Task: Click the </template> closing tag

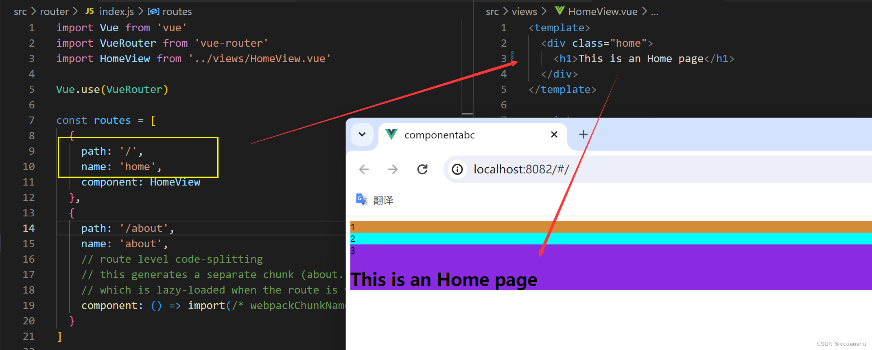Action: pyautogui.click(x=562, y=89)
